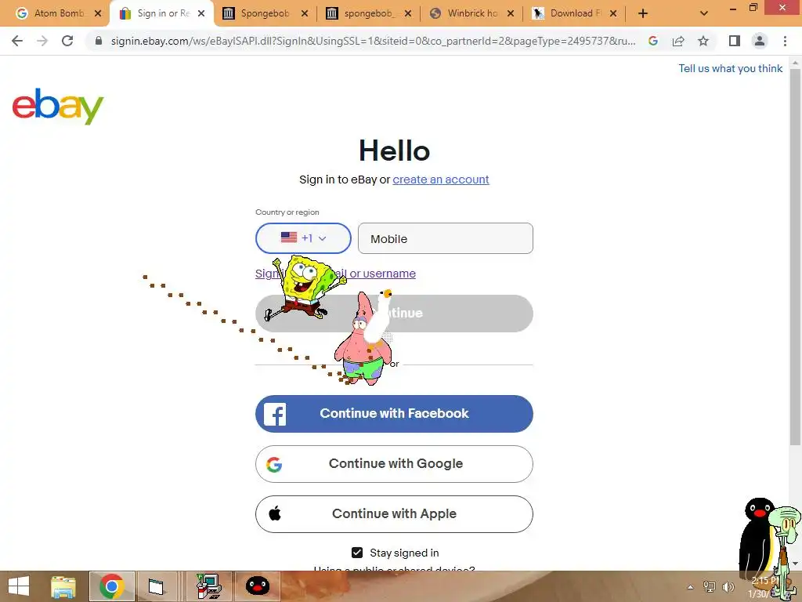This screenshot has width=802, height=602.
Task: Uncheck the Stay signed in checkbox
Action: (357, 553)
